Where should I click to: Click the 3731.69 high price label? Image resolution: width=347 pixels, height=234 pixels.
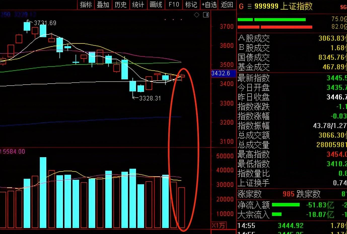coord(45,23)
